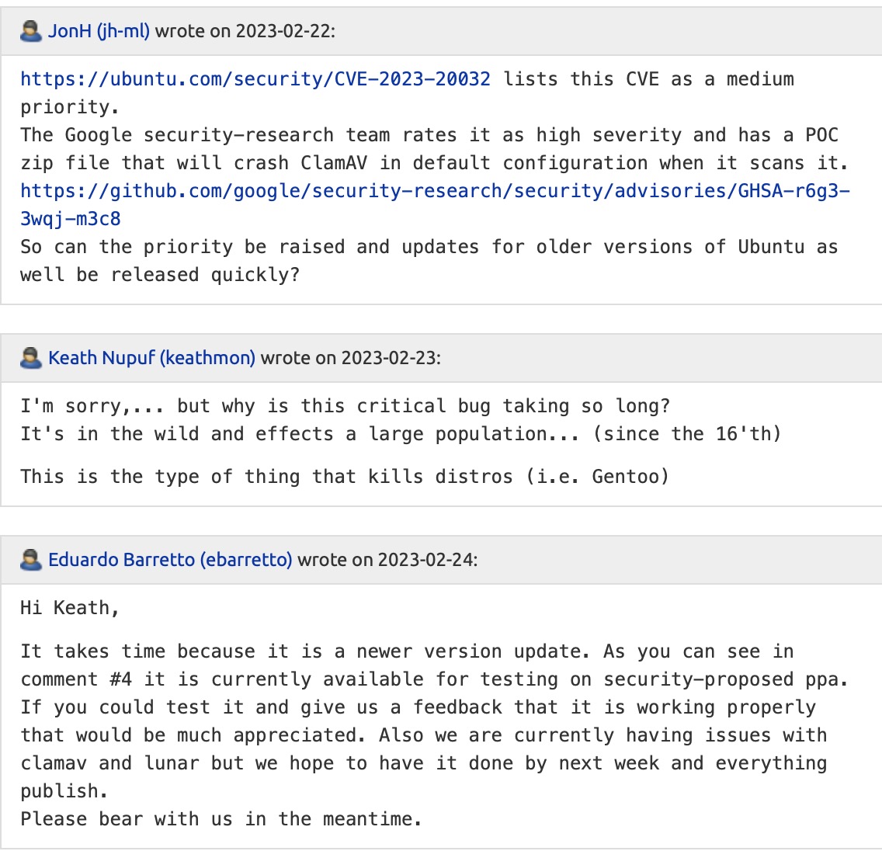
Task: Click the "why is this critical bug" line
Action: (x=345, y=406)
